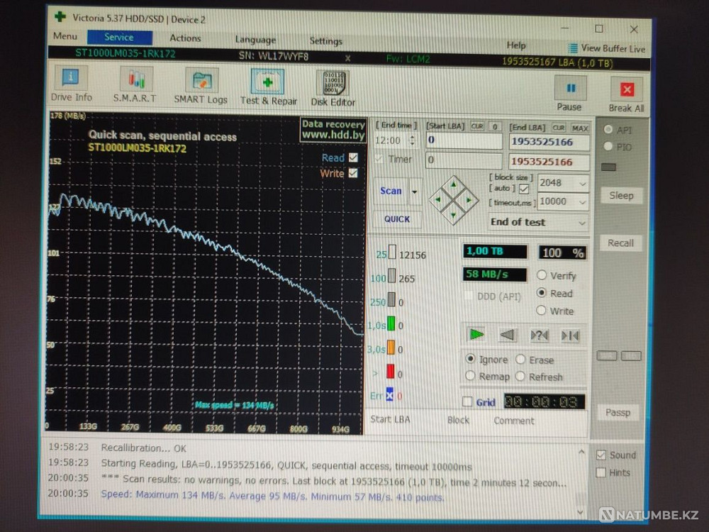The height and width of the screenshot is (532, 709).
Task: Open the Actions menu
Action: click(185, 38)
